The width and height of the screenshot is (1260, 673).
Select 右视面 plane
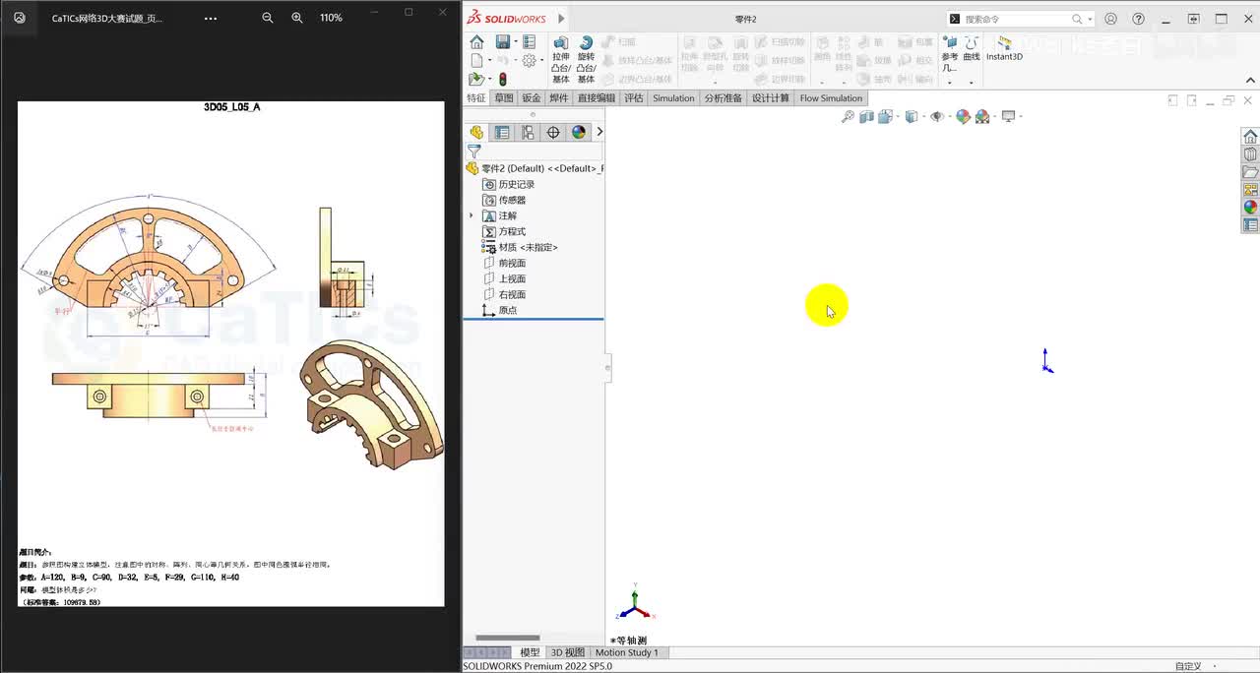tap(505, 294)
